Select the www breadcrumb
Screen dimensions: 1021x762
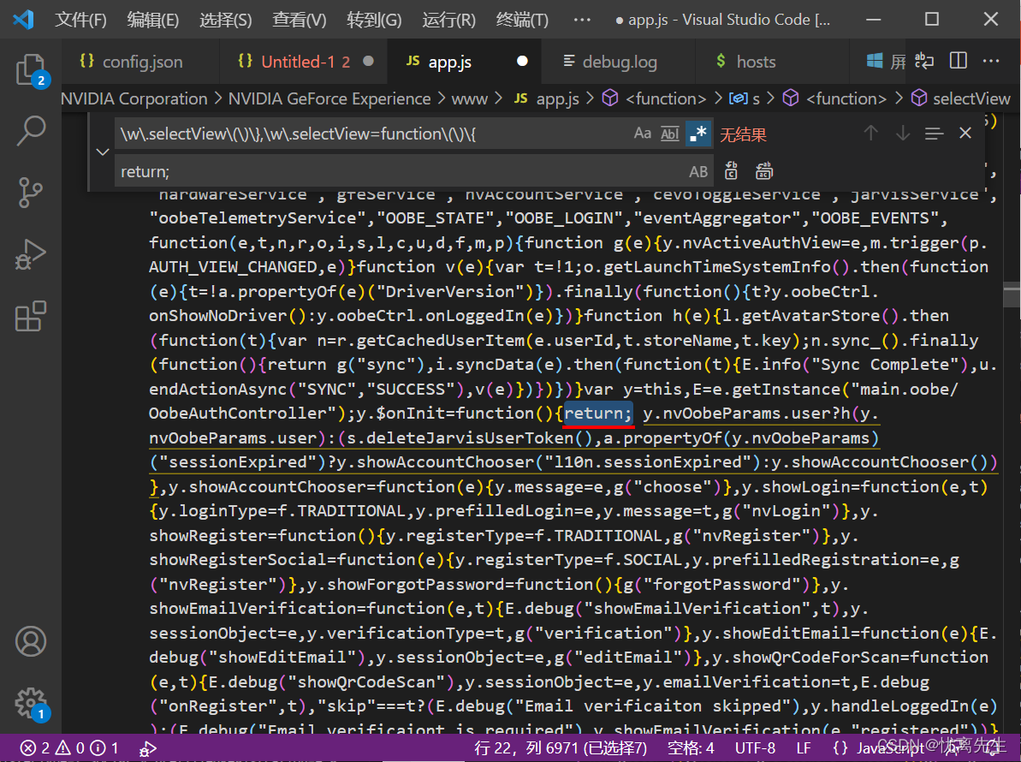[470, 98]
